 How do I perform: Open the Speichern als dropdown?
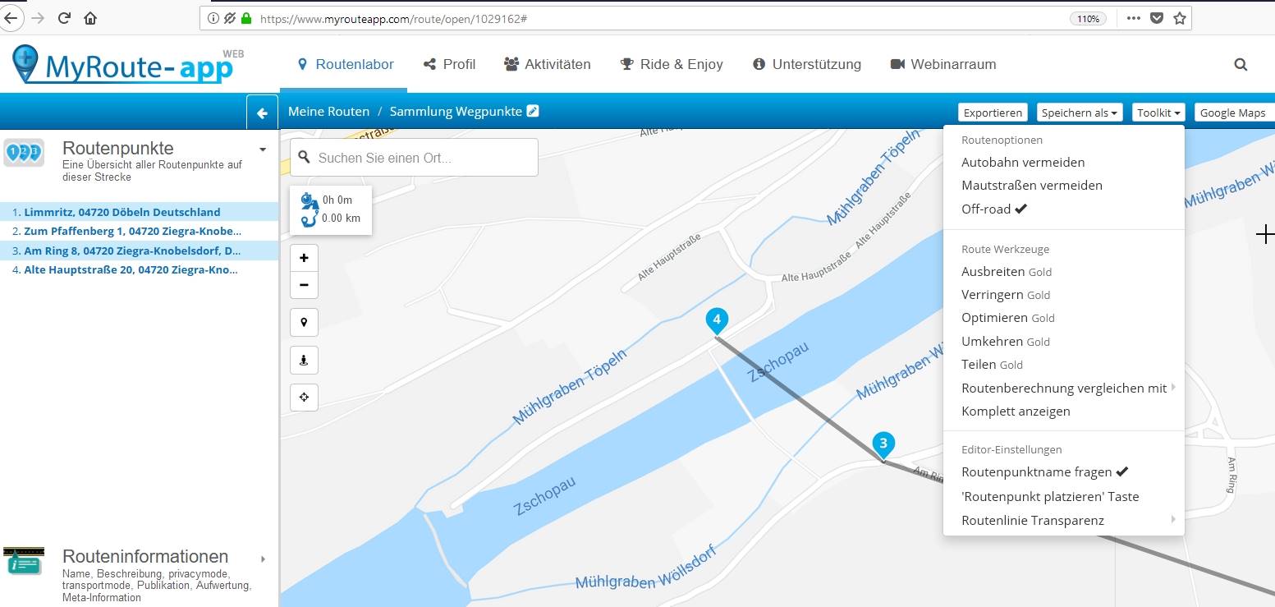[1079, 113]
